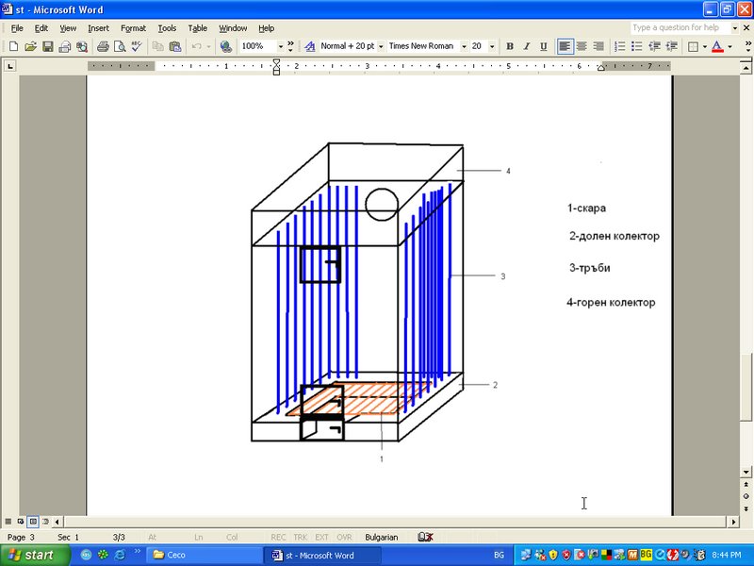Open Print Preview

coord(118,46)
